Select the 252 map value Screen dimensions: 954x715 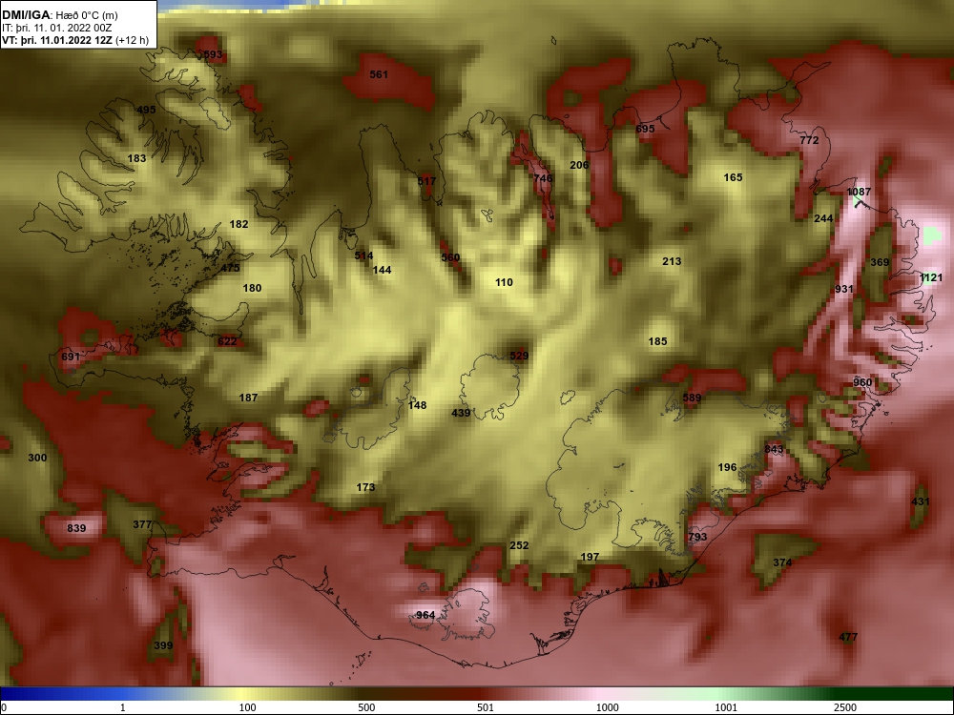click(x=519, y=545)
